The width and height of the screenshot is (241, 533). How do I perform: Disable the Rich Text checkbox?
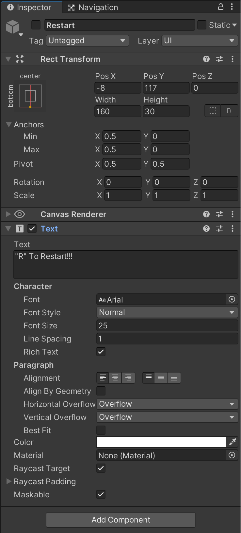pyautogui.click(x=101, y=352)
